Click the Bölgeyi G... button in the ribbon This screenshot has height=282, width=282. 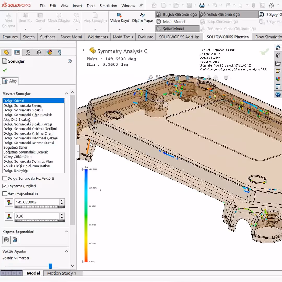(271, 15)
